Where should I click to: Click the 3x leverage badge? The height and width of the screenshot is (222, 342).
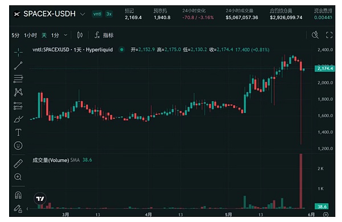pos(109,14)
